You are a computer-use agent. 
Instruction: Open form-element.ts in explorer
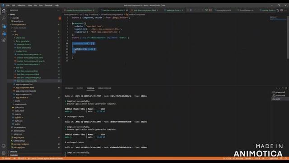pos(24,48)
